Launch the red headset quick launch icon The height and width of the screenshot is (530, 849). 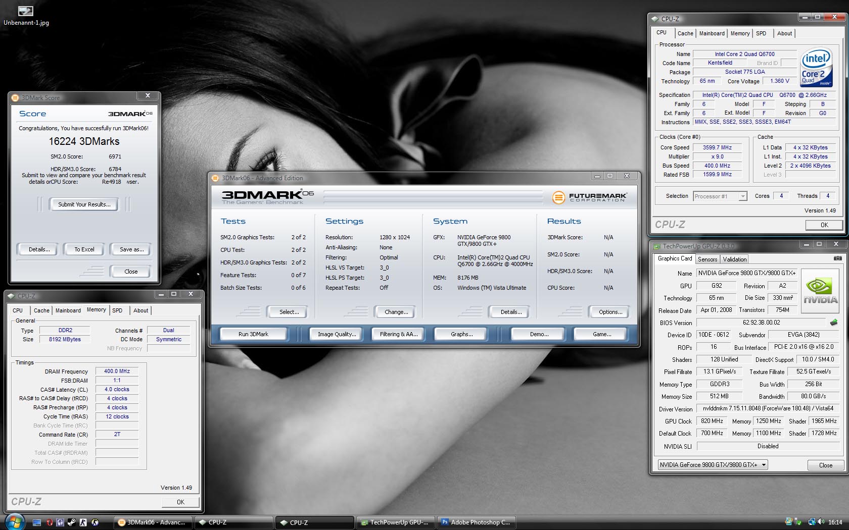pyautogui.click(x=49, y=522)
